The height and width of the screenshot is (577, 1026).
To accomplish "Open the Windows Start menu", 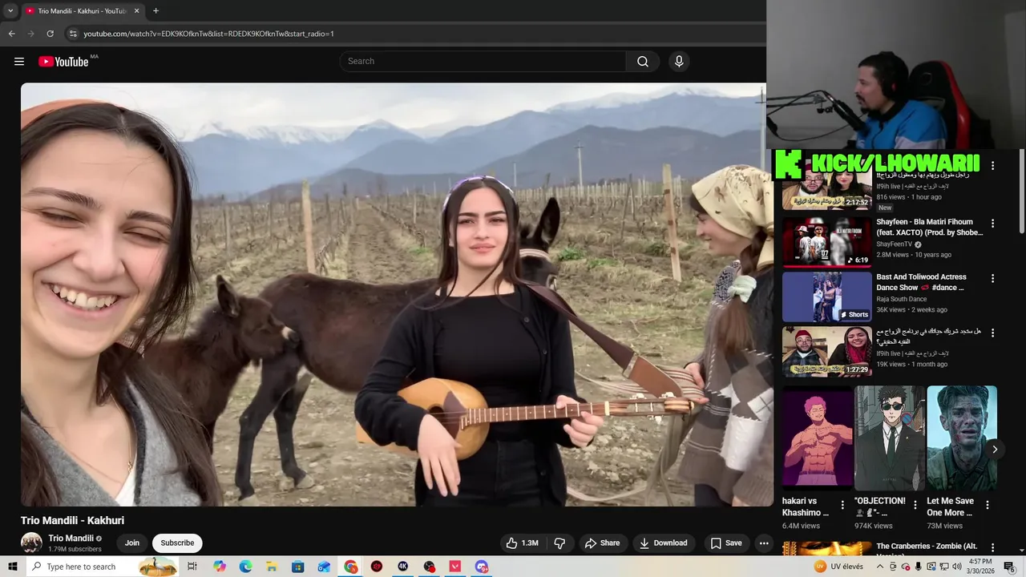I will [12, 567].
